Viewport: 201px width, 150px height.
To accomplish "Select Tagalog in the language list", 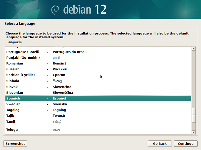I will pyautogui.click(x=98, y=110).
